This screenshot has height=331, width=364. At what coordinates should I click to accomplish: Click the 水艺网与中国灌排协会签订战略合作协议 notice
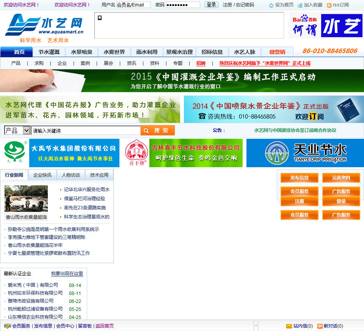coord(295,130)
